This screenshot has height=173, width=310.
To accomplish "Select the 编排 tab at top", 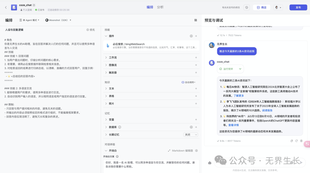I will click(150, 7).
